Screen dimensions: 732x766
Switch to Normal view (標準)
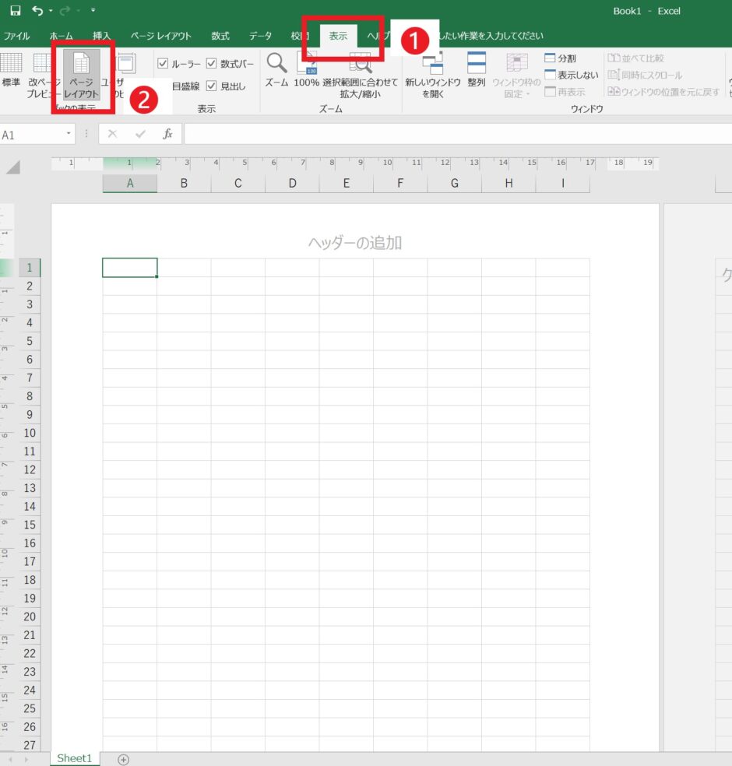tap(11, 74)
